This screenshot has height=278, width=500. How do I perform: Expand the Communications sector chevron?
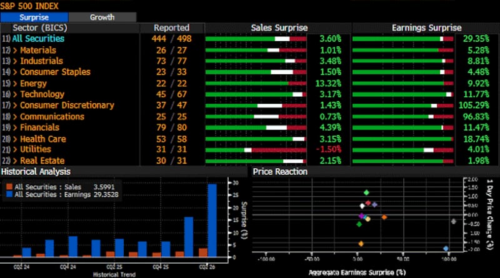15,117
